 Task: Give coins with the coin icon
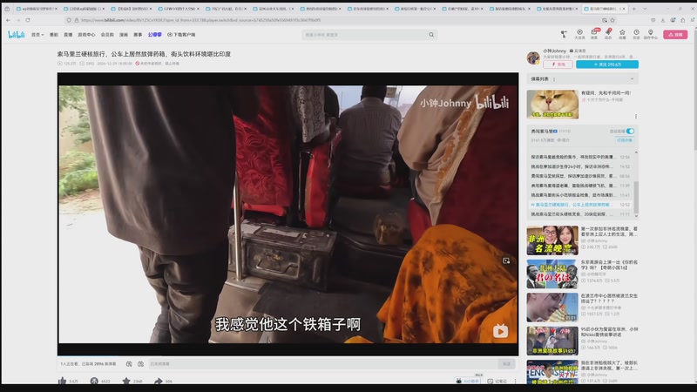(x=94, y=381)
